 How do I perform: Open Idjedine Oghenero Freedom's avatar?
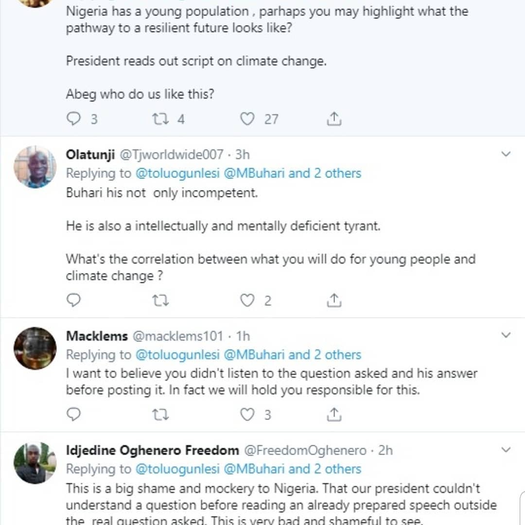tap(35, 463)
